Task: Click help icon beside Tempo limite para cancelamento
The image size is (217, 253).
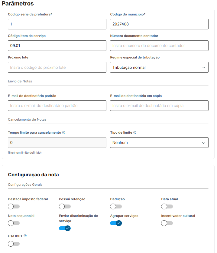Action: click(64, 133)
